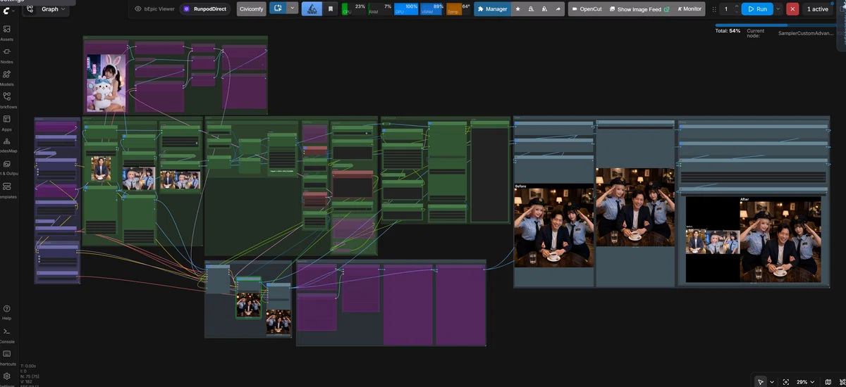
Task: Open the OpenCut button
Action: point(587,9)
